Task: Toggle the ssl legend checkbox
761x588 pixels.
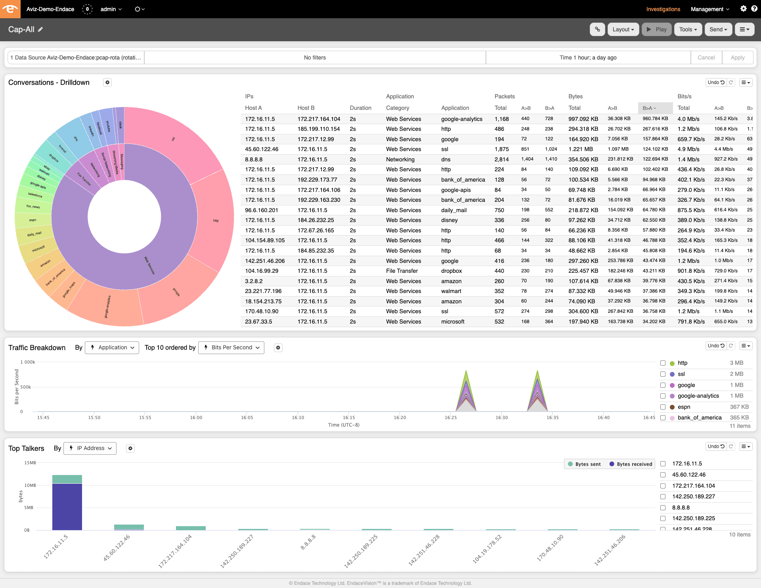Action: click(x=663, y=374)
